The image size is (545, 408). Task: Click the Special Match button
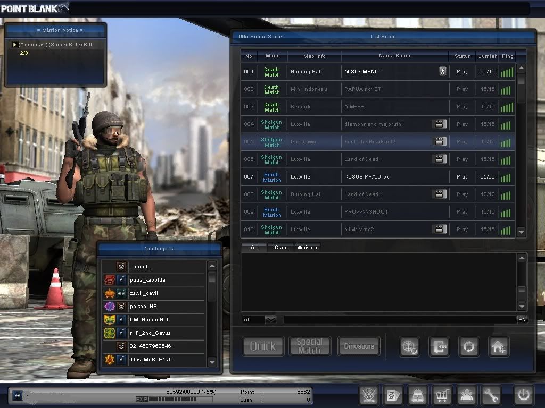pos(310,346)
